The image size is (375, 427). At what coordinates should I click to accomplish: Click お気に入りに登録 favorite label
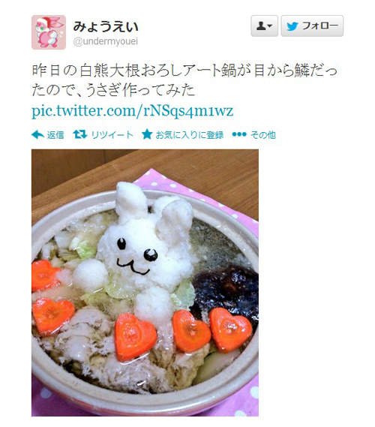pyautogui.click(x=190, y=135)
